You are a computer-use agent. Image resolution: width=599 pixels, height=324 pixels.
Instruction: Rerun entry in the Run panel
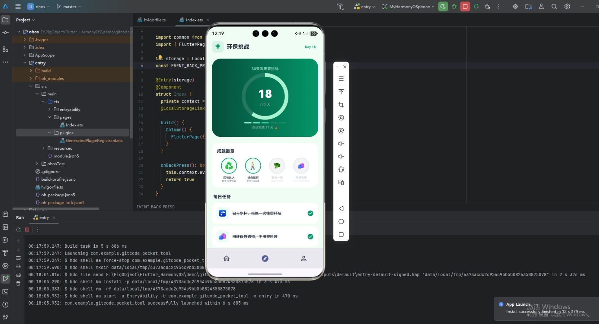tap(18, 229)
